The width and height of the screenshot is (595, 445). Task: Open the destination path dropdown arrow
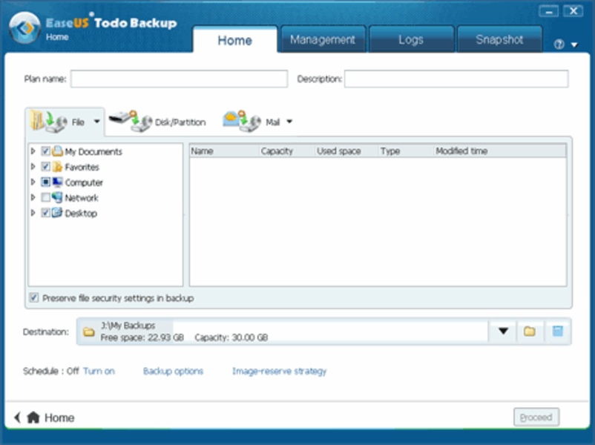[x=503, y=332]
